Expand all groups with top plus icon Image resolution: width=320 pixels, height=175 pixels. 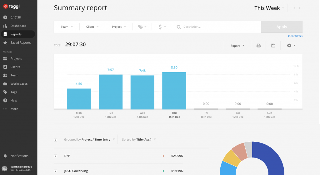tap(56, 140)
